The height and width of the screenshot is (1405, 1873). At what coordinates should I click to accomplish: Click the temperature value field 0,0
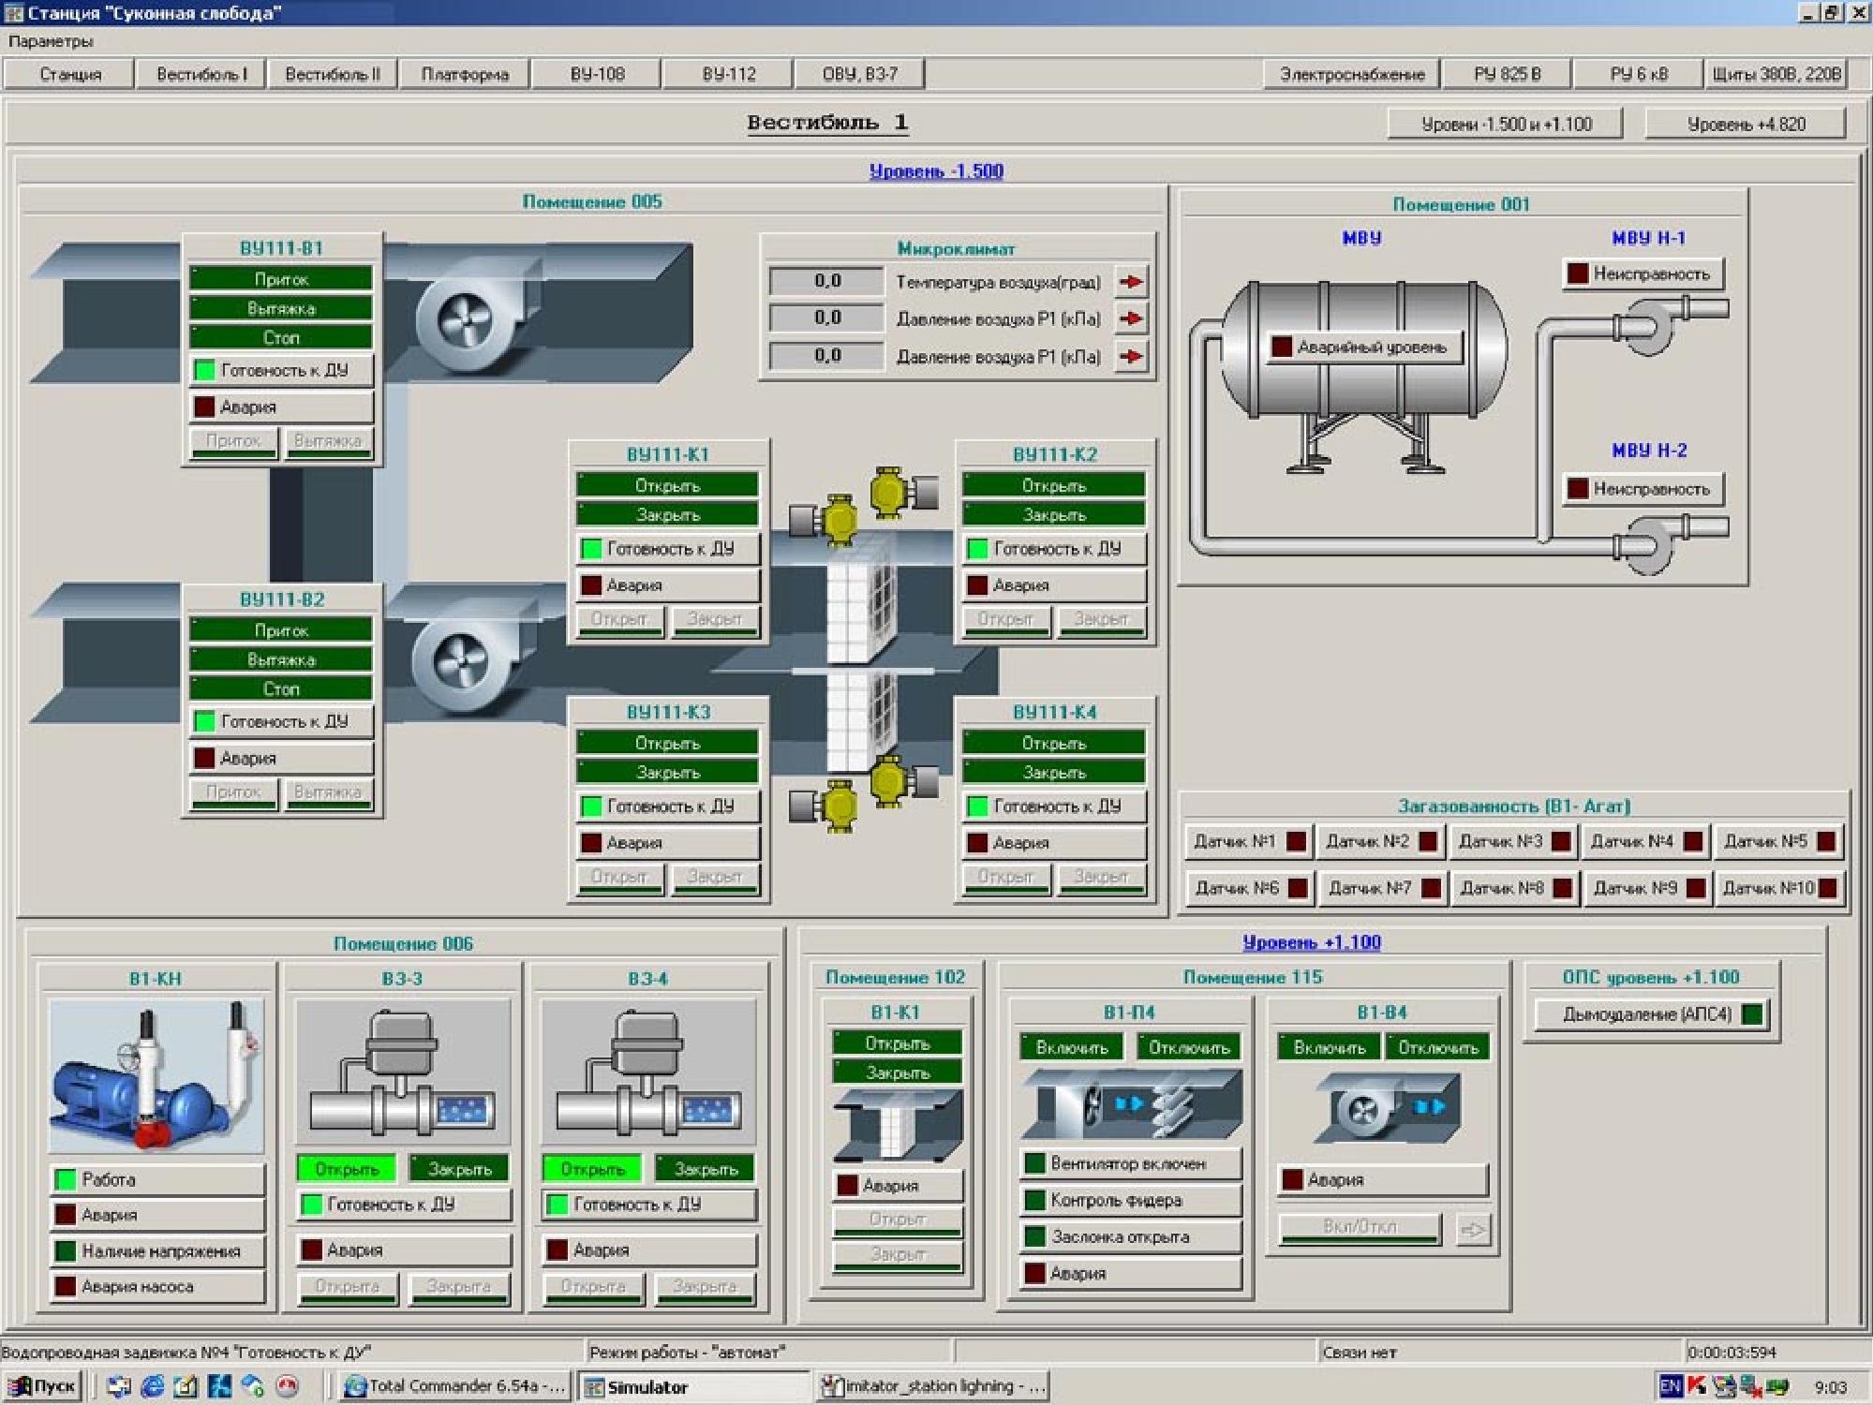[x=826, y=281]
